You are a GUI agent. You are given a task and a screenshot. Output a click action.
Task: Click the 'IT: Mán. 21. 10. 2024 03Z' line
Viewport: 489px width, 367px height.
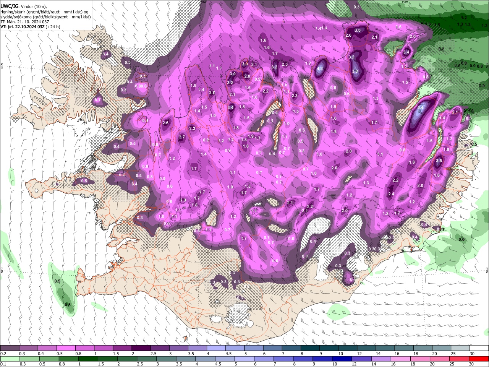point(24,22)
